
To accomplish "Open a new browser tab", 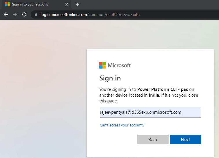I will (77, 4).
